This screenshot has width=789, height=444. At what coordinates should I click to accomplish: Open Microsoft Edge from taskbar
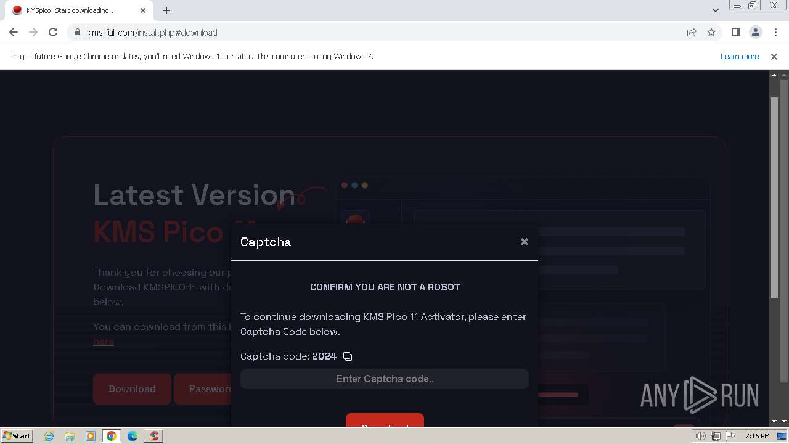133,436
